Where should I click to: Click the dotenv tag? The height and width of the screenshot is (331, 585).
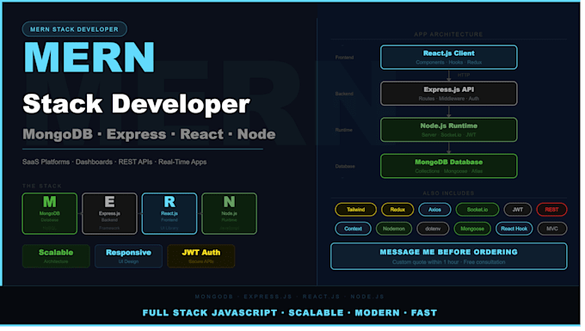[433, 229]
